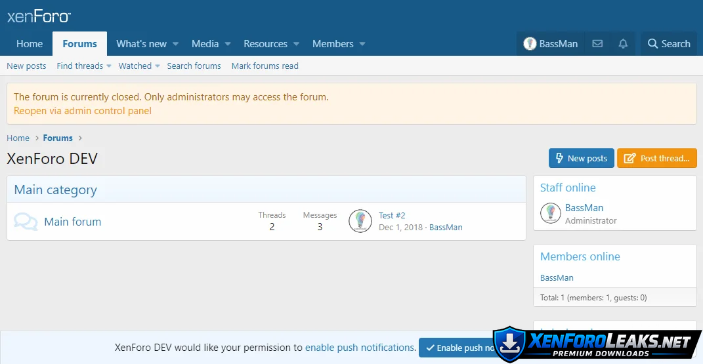
Task: Click the blue New posts button
Action: (581, 158)
